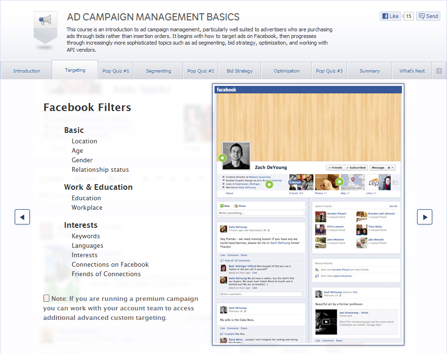This screenshot has height=354, width=447.
Task: Click Katie DeYoung post author name
Action: pyautogui.click(x=237, y=227)
